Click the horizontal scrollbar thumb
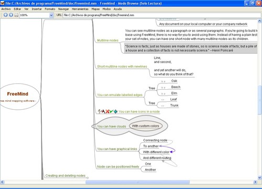 pyautogui.click(x=137, y=182)
